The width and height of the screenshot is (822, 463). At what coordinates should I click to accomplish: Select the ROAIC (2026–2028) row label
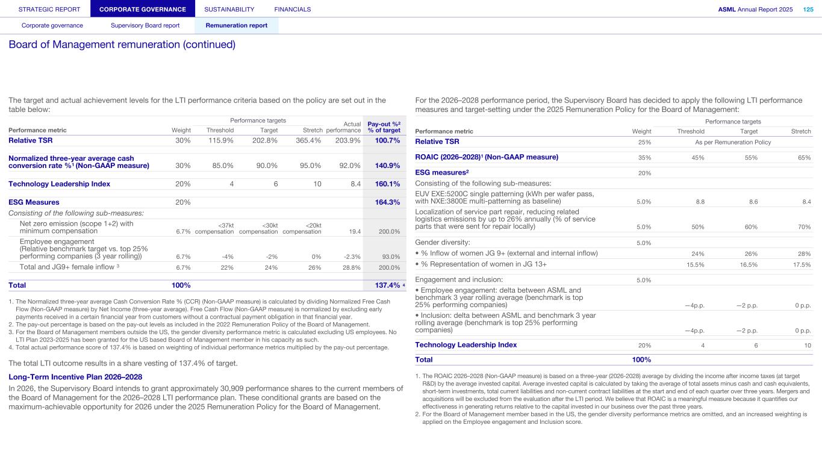click(x=487, y=157)
